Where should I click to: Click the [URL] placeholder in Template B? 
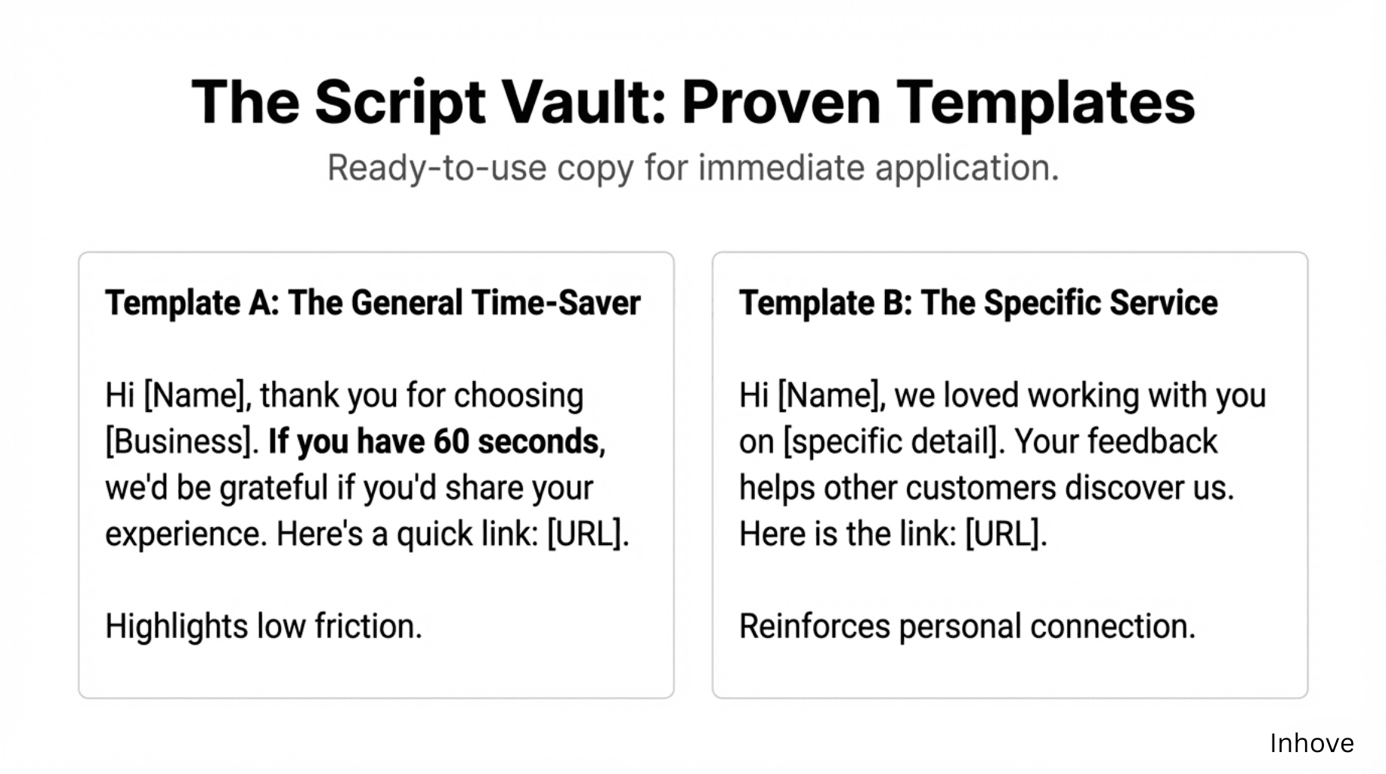1006,534
